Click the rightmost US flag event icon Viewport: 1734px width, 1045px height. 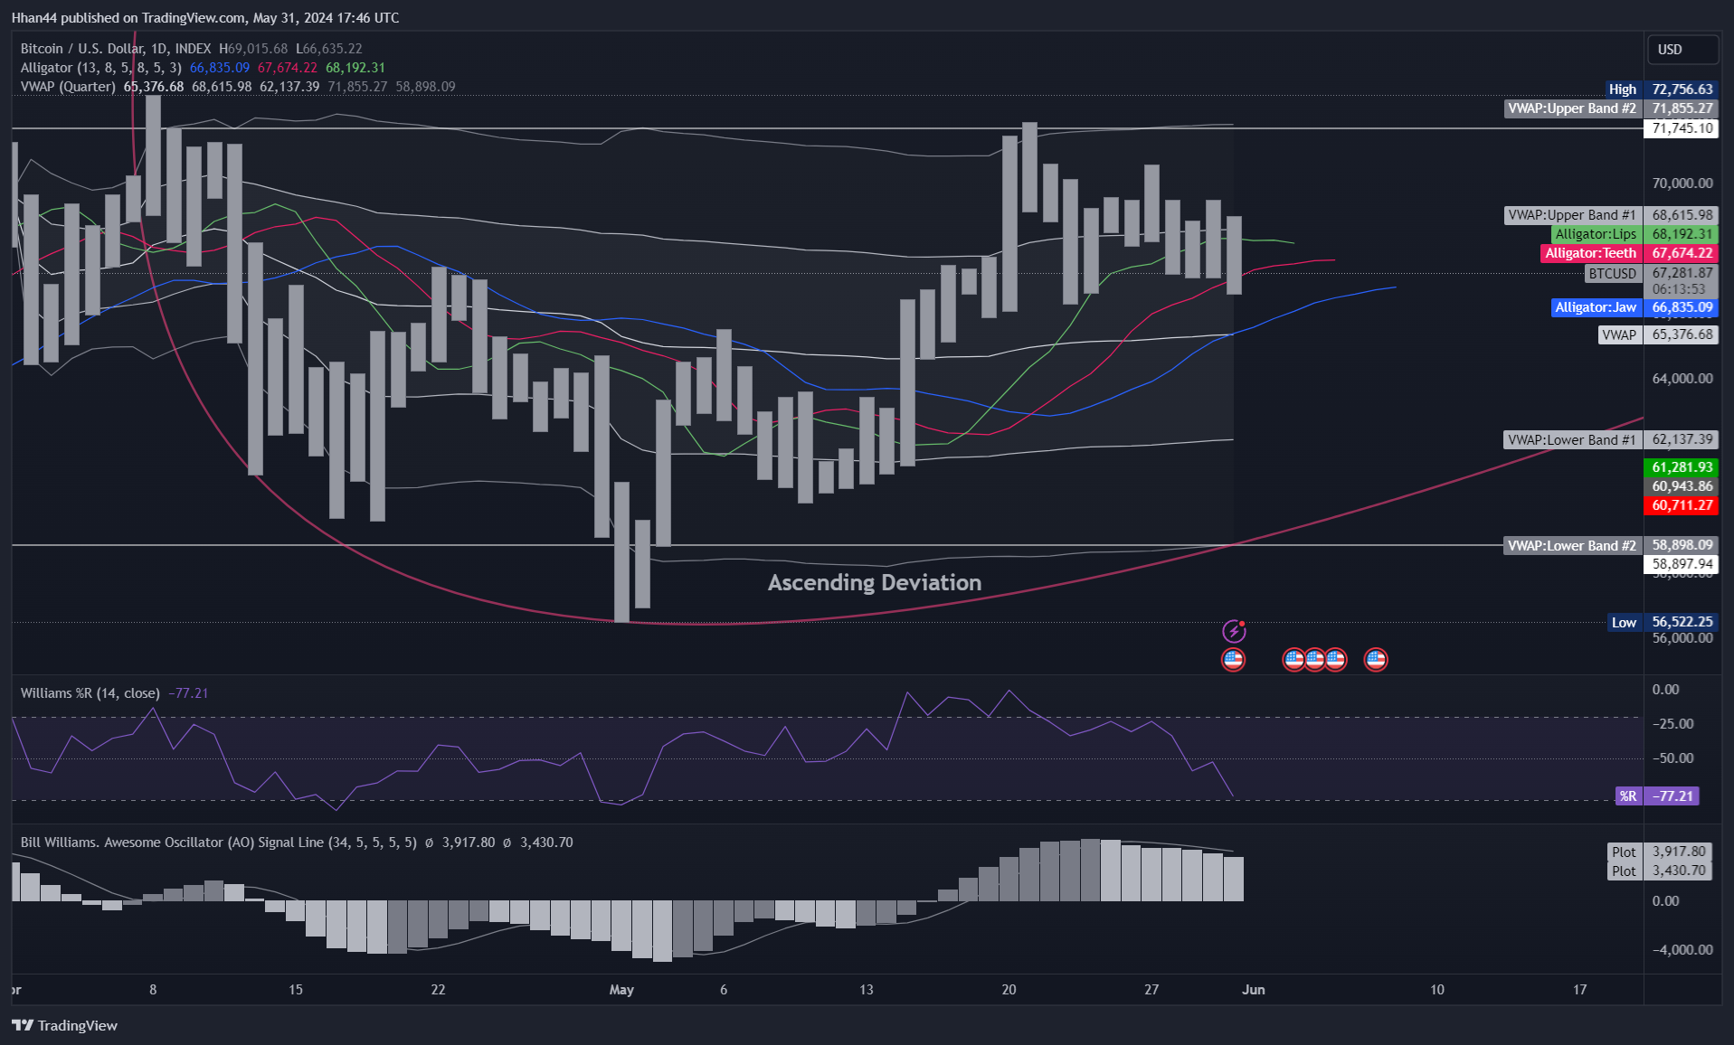click(1376, 659)
